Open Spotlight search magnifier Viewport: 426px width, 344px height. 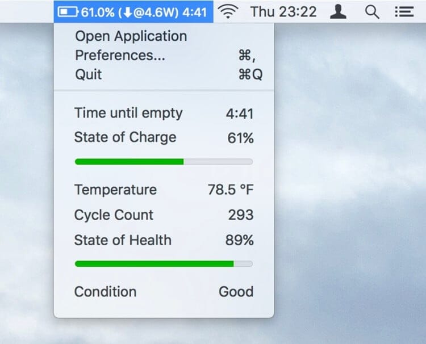click(x=372, y=12)
